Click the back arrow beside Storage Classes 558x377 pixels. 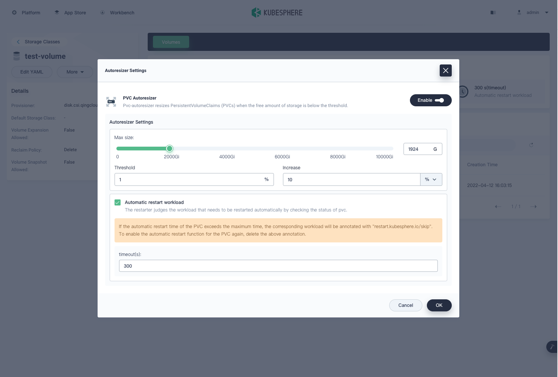[18, 41]
